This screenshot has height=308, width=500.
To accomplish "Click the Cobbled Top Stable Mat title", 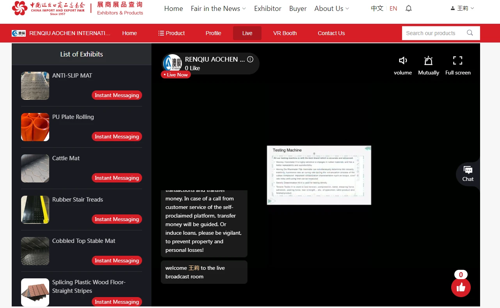I will pos(84,241).
